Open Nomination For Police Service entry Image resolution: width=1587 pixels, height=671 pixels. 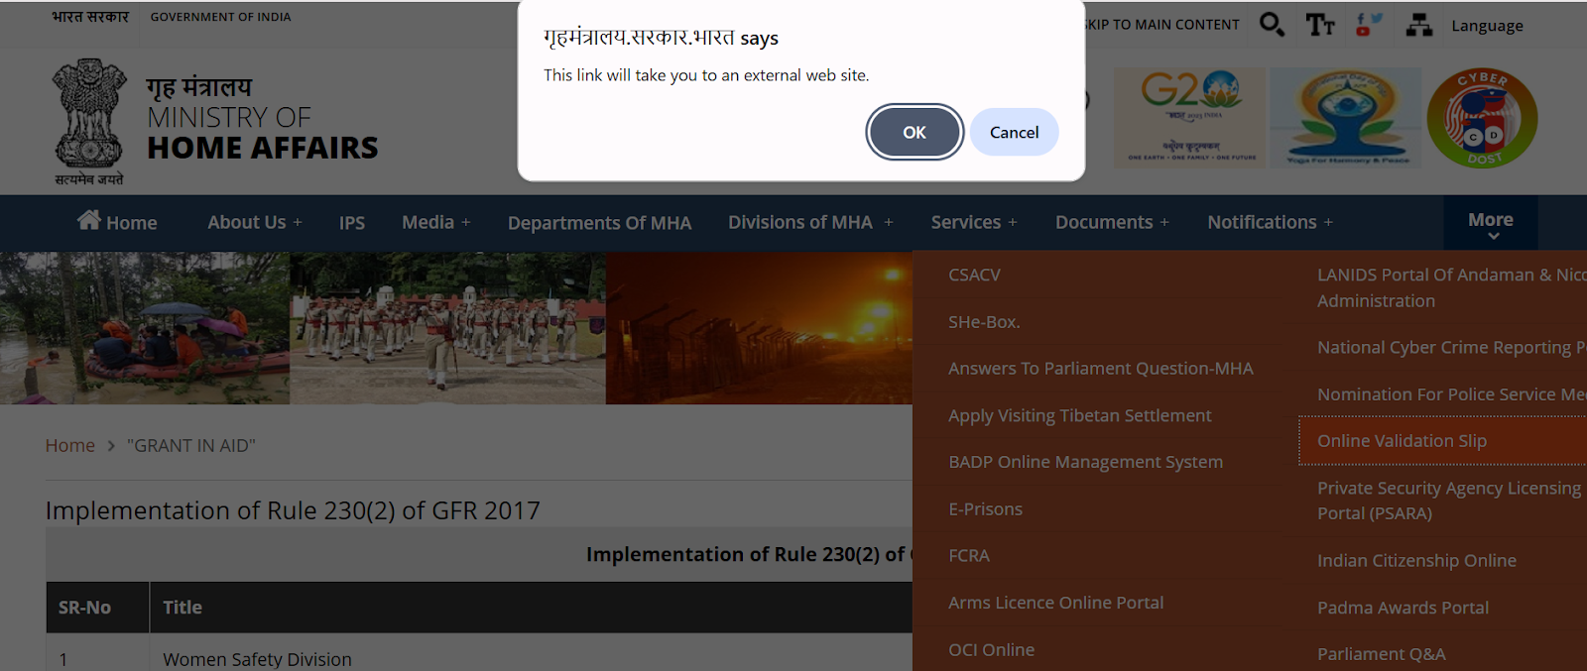(1452, 394)
